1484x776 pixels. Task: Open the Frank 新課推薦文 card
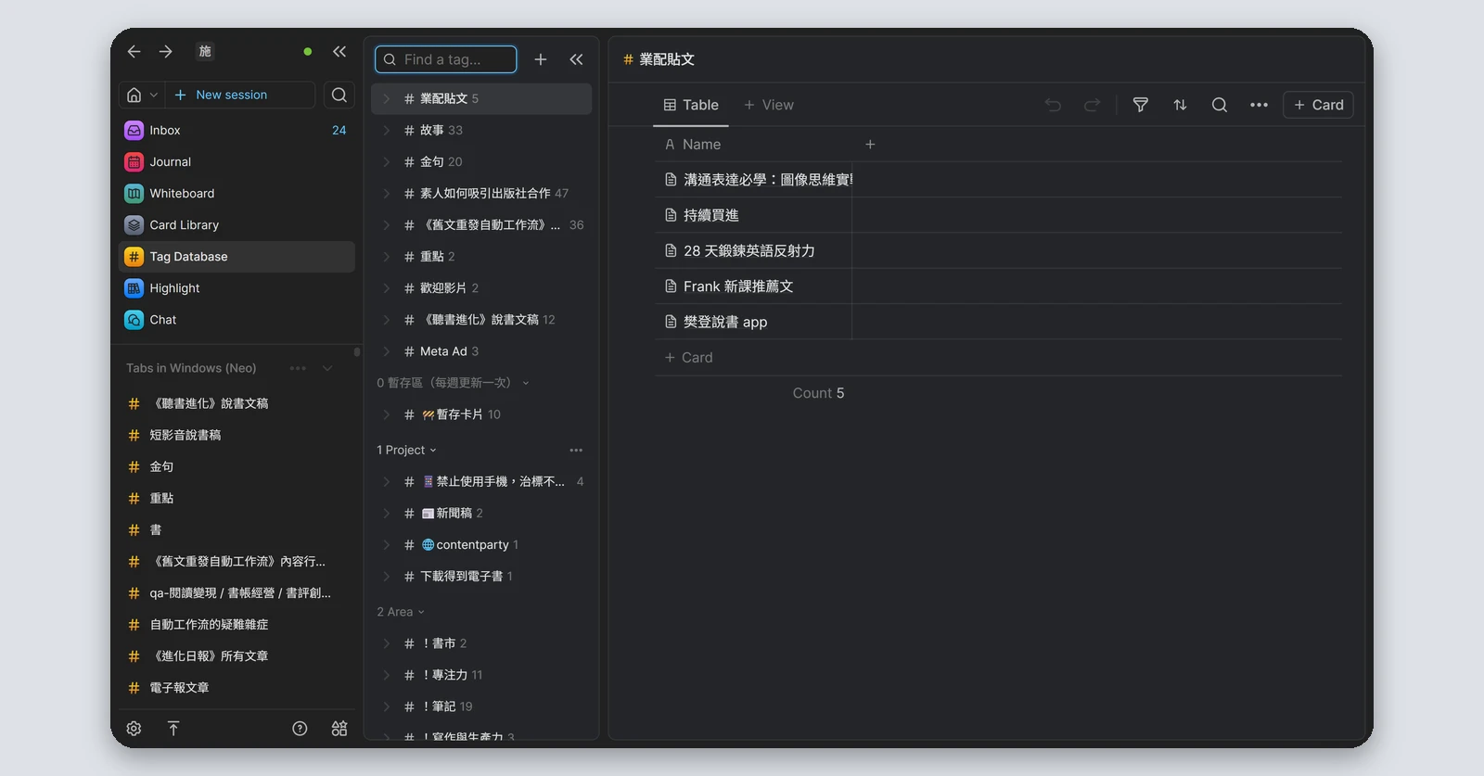[753, 286]
